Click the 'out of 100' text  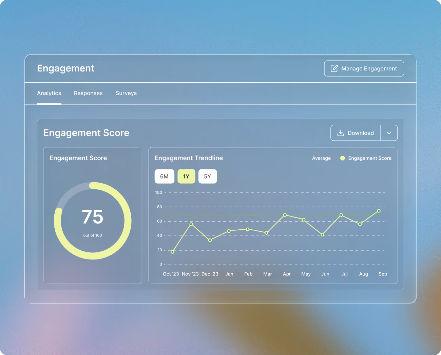93,235
